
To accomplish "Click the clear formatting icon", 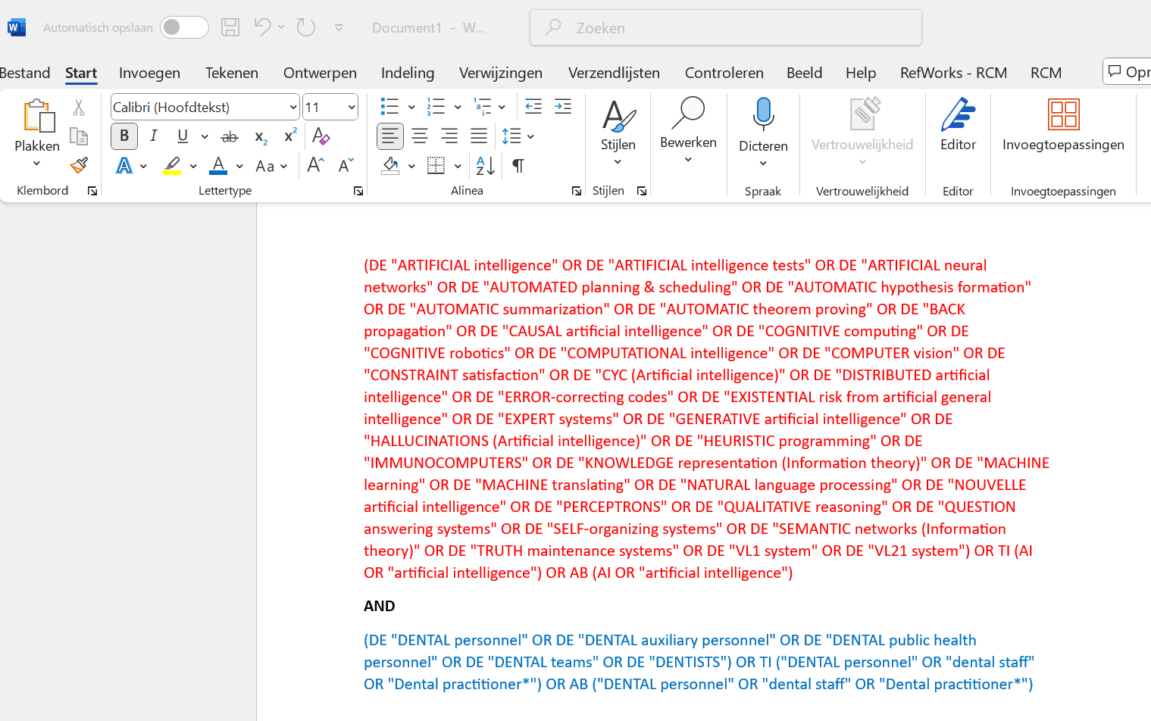I will 321,136.
